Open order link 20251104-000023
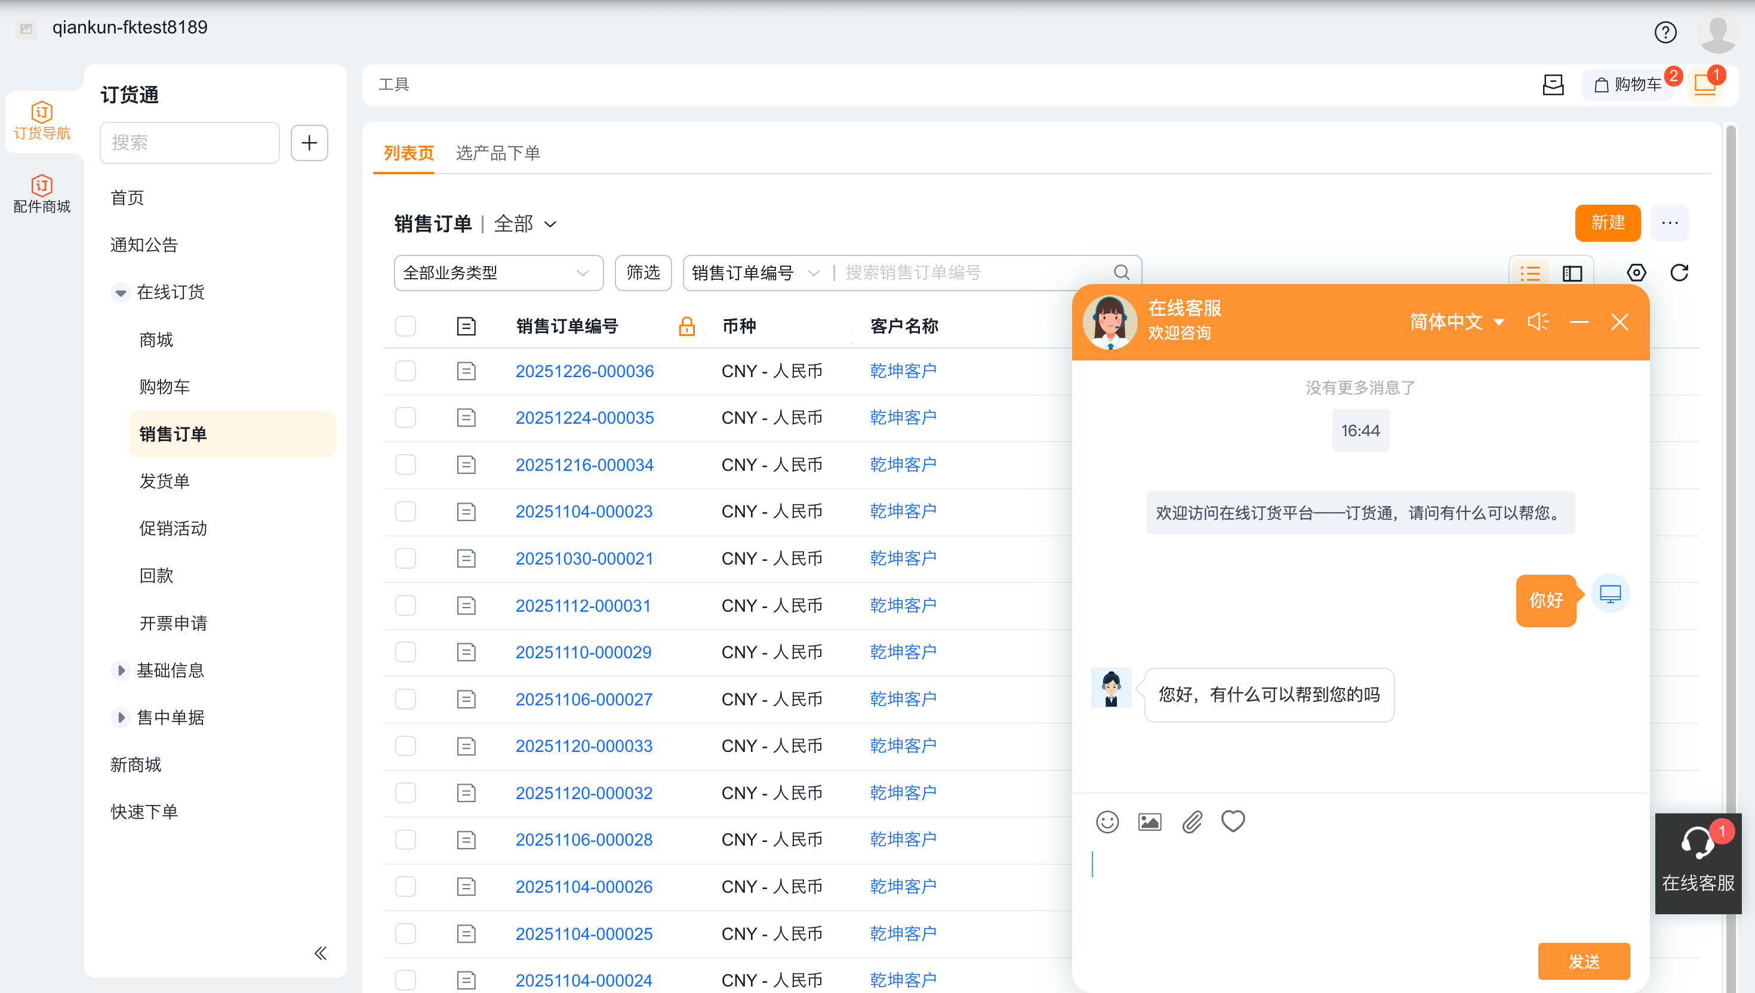This screenshot has width=1755, height=993. [584, 511]
